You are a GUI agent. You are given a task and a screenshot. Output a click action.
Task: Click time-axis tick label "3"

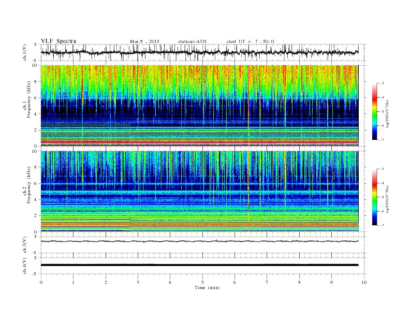(138, 282)
